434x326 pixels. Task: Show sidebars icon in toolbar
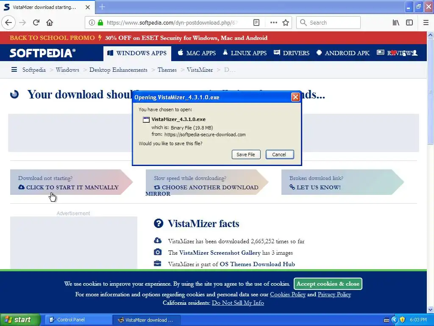tap(409, 22)
